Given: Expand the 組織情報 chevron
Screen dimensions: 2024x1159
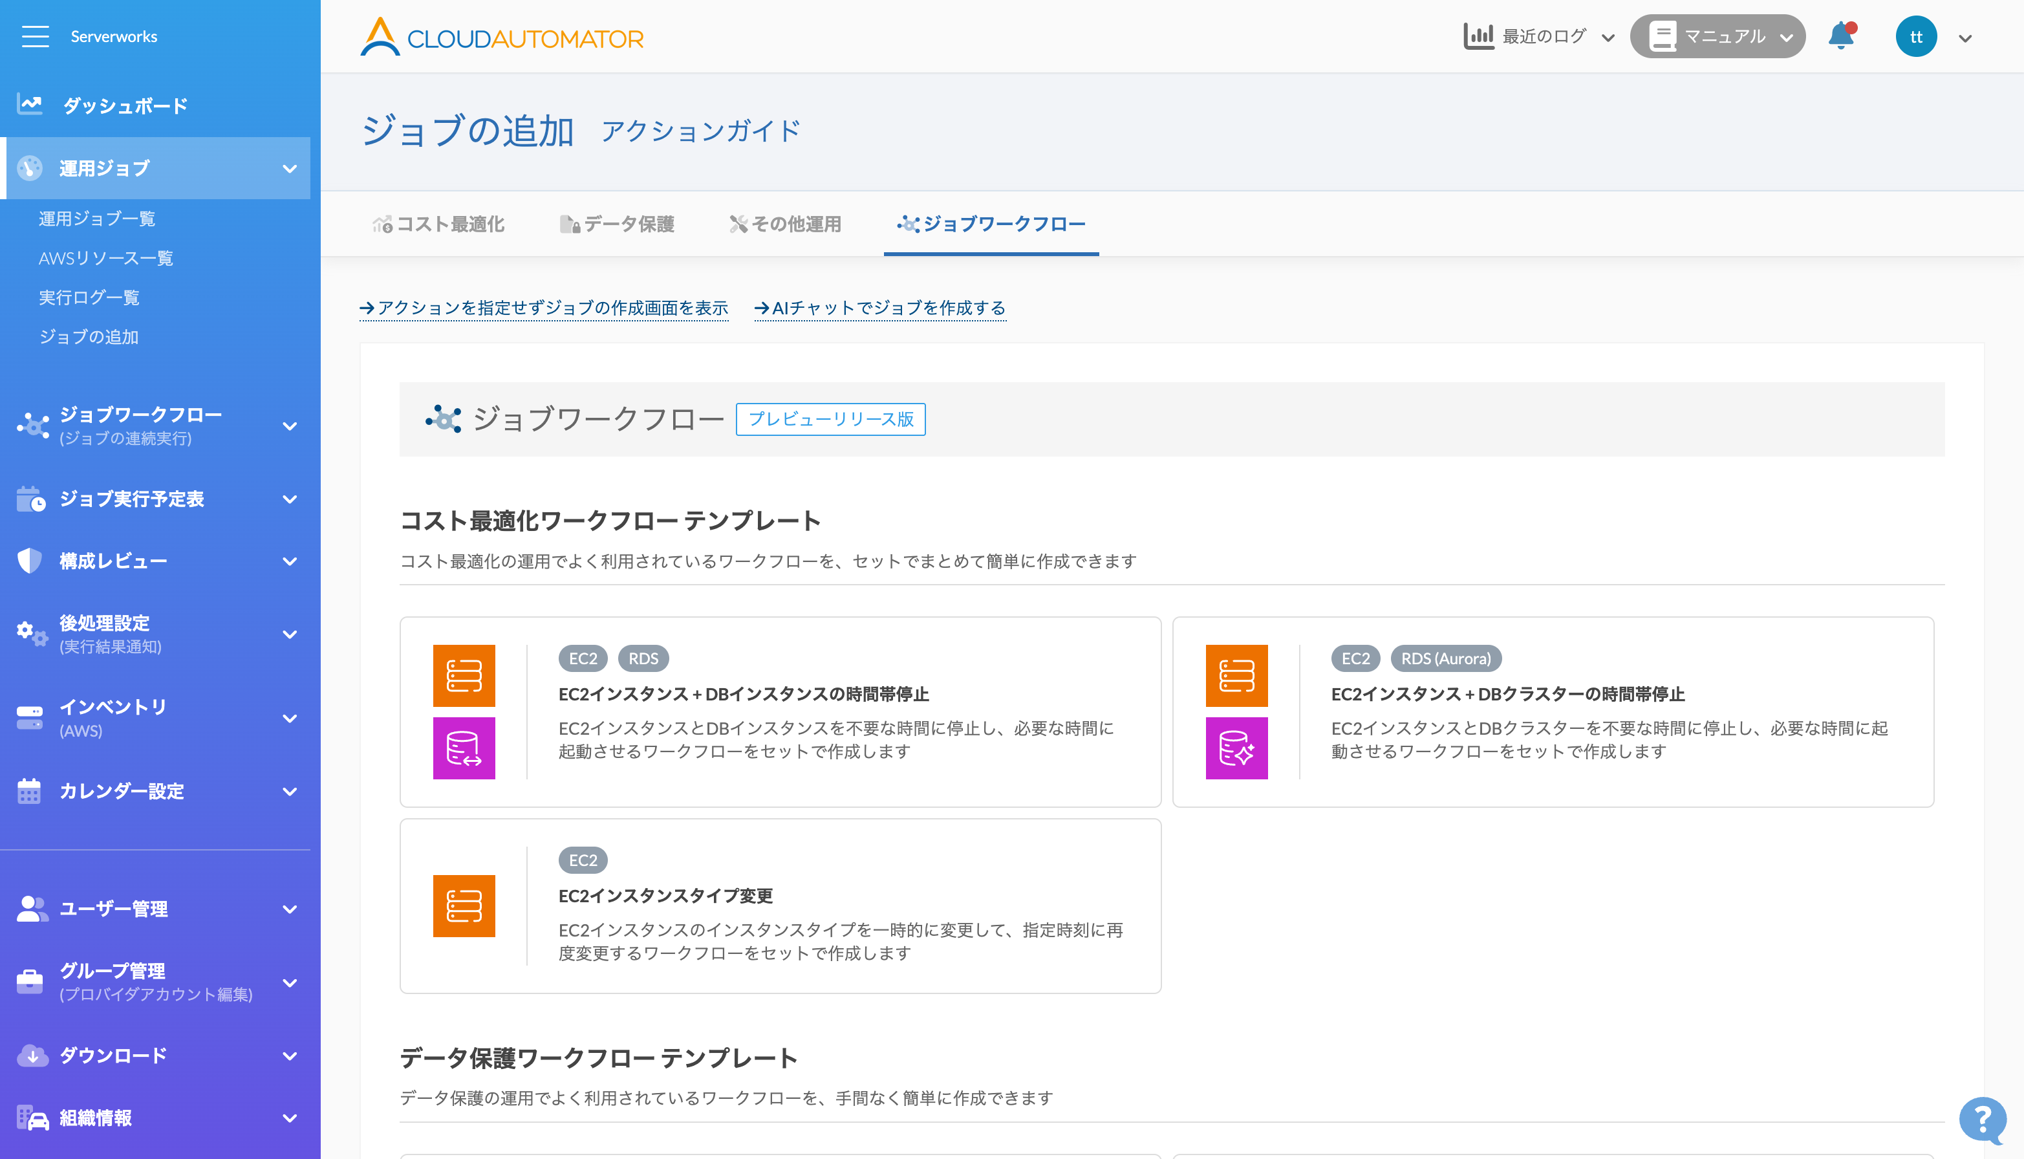Looking at the screenshot, I should (290, 1118).
